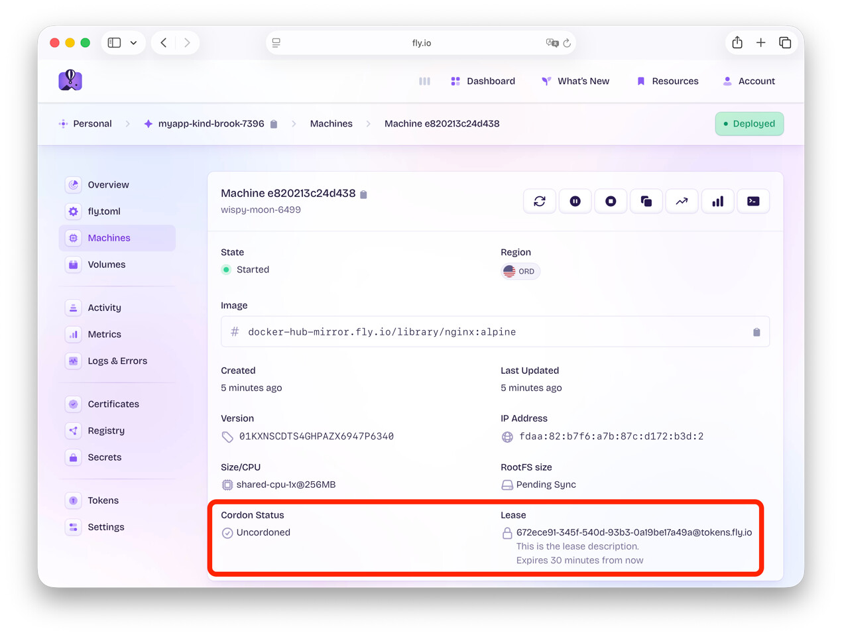This screenshot has width=842, height=637.
Task: Click the restart machine icon button
Action: tap(540, 202)
